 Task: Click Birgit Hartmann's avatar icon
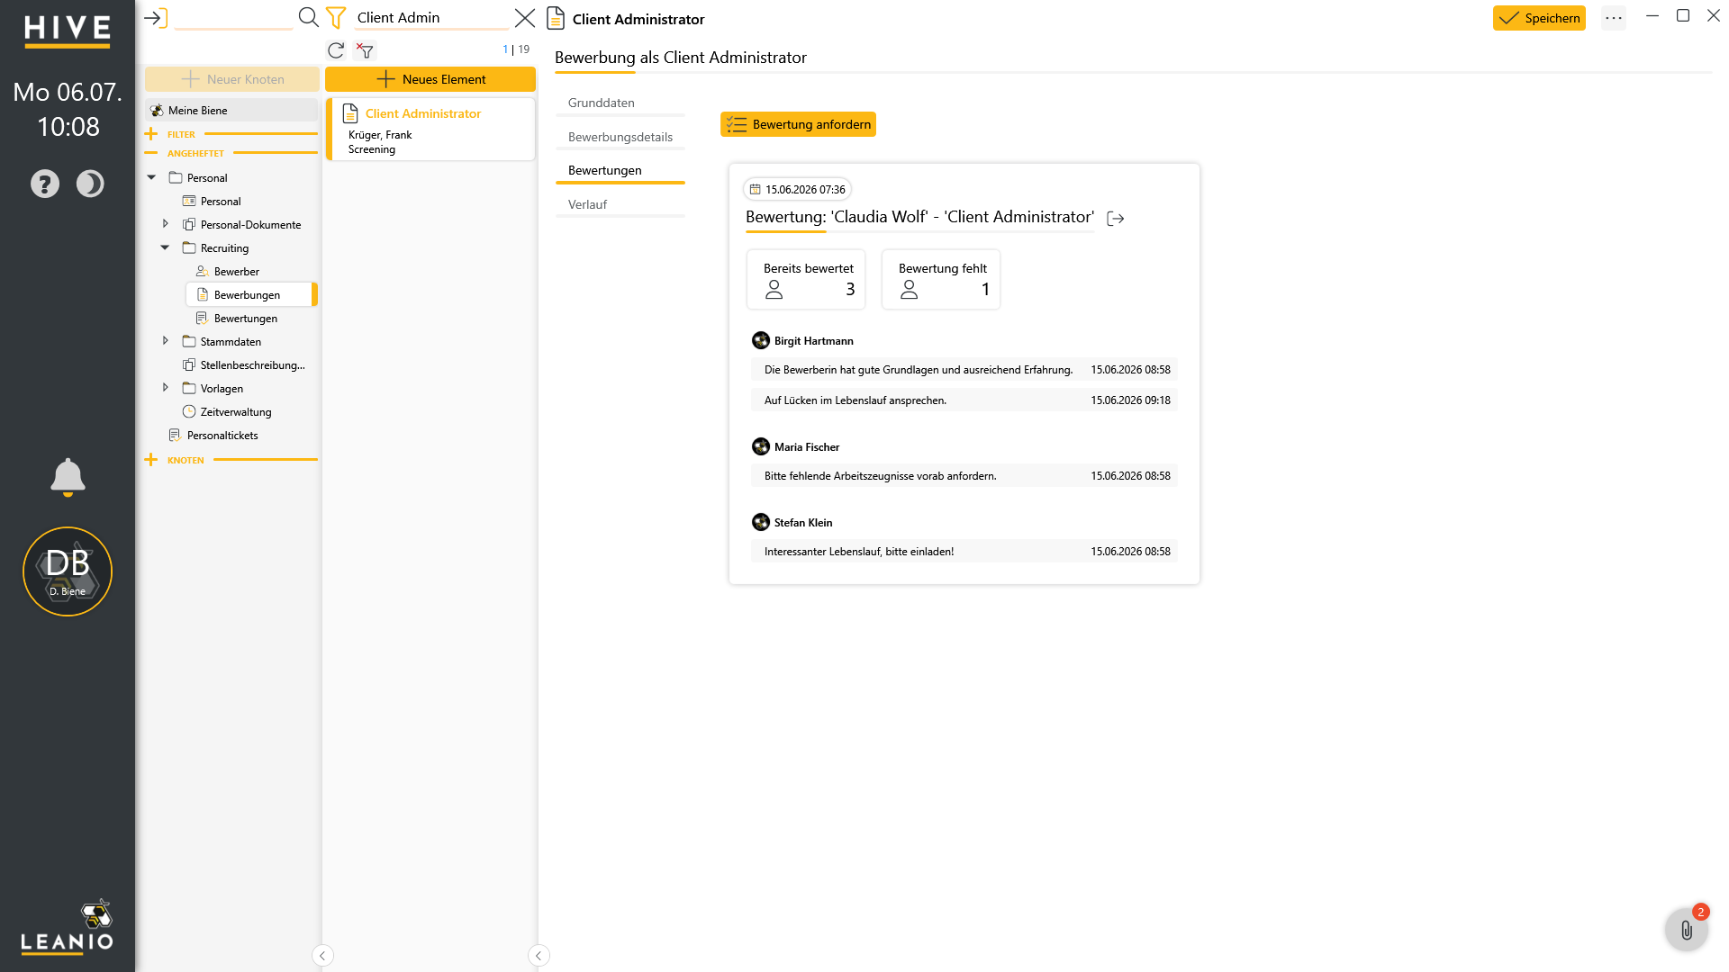tap(761, 340)
